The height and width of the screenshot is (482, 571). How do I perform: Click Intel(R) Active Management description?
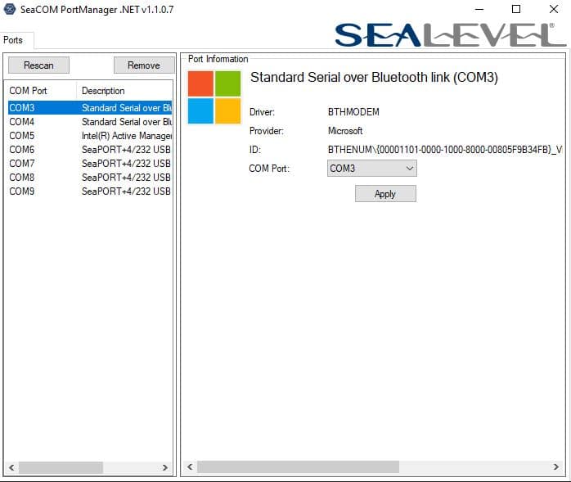coord(127,136)
